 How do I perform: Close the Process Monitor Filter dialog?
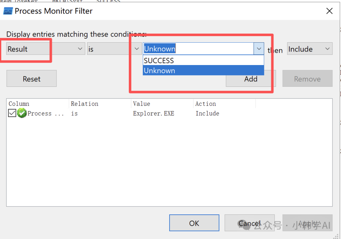[x=329, y=11]
